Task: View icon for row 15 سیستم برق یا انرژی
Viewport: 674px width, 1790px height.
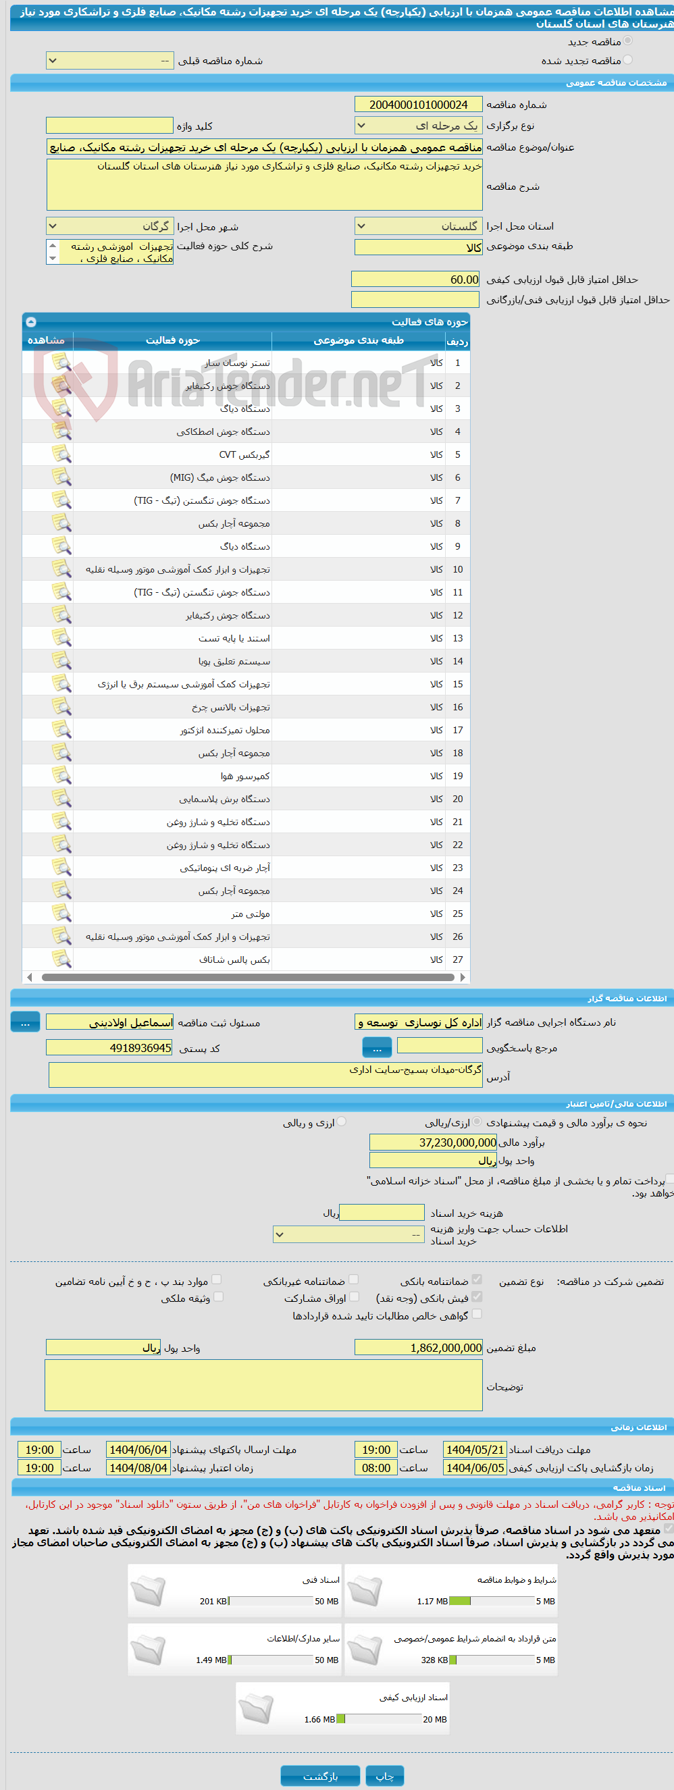Action: 61,683
